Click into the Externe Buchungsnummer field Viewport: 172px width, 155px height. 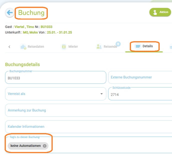click(x=140, y=77)
